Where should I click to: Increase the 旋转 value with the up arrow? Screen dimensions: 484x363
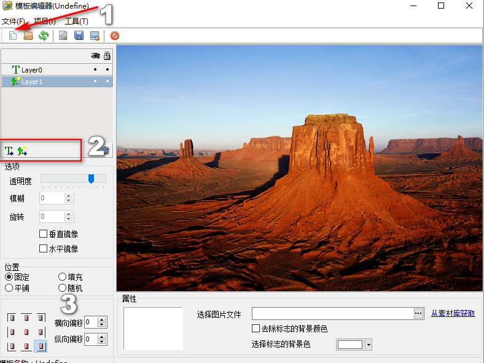[x=69, y=214]
